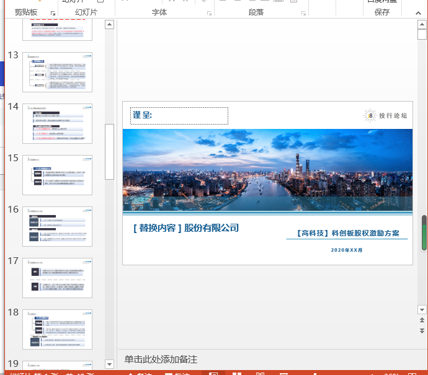Click the 投行论坛 logo on the slide
The height and width of the screenshot is (375, 428).
click(x=385, y=116)
